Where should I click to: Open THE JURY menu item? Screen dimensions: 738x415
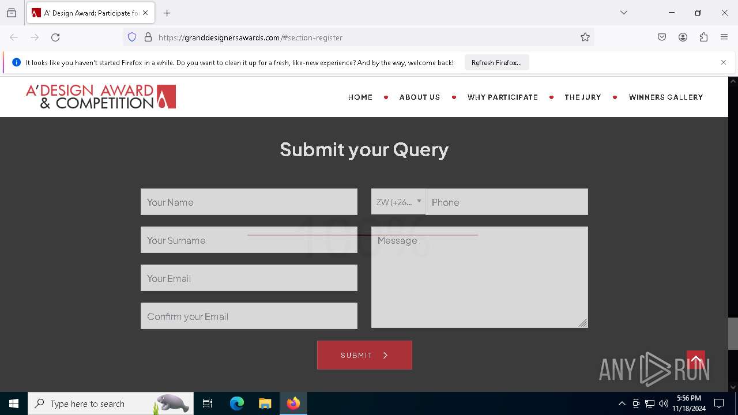tap(583, 97)
